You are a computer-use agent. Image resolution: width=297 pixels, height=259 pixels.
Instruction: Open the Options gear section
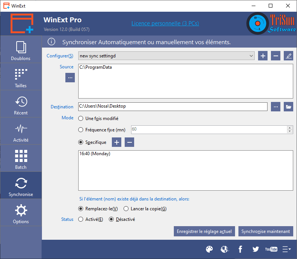(21, 213)
